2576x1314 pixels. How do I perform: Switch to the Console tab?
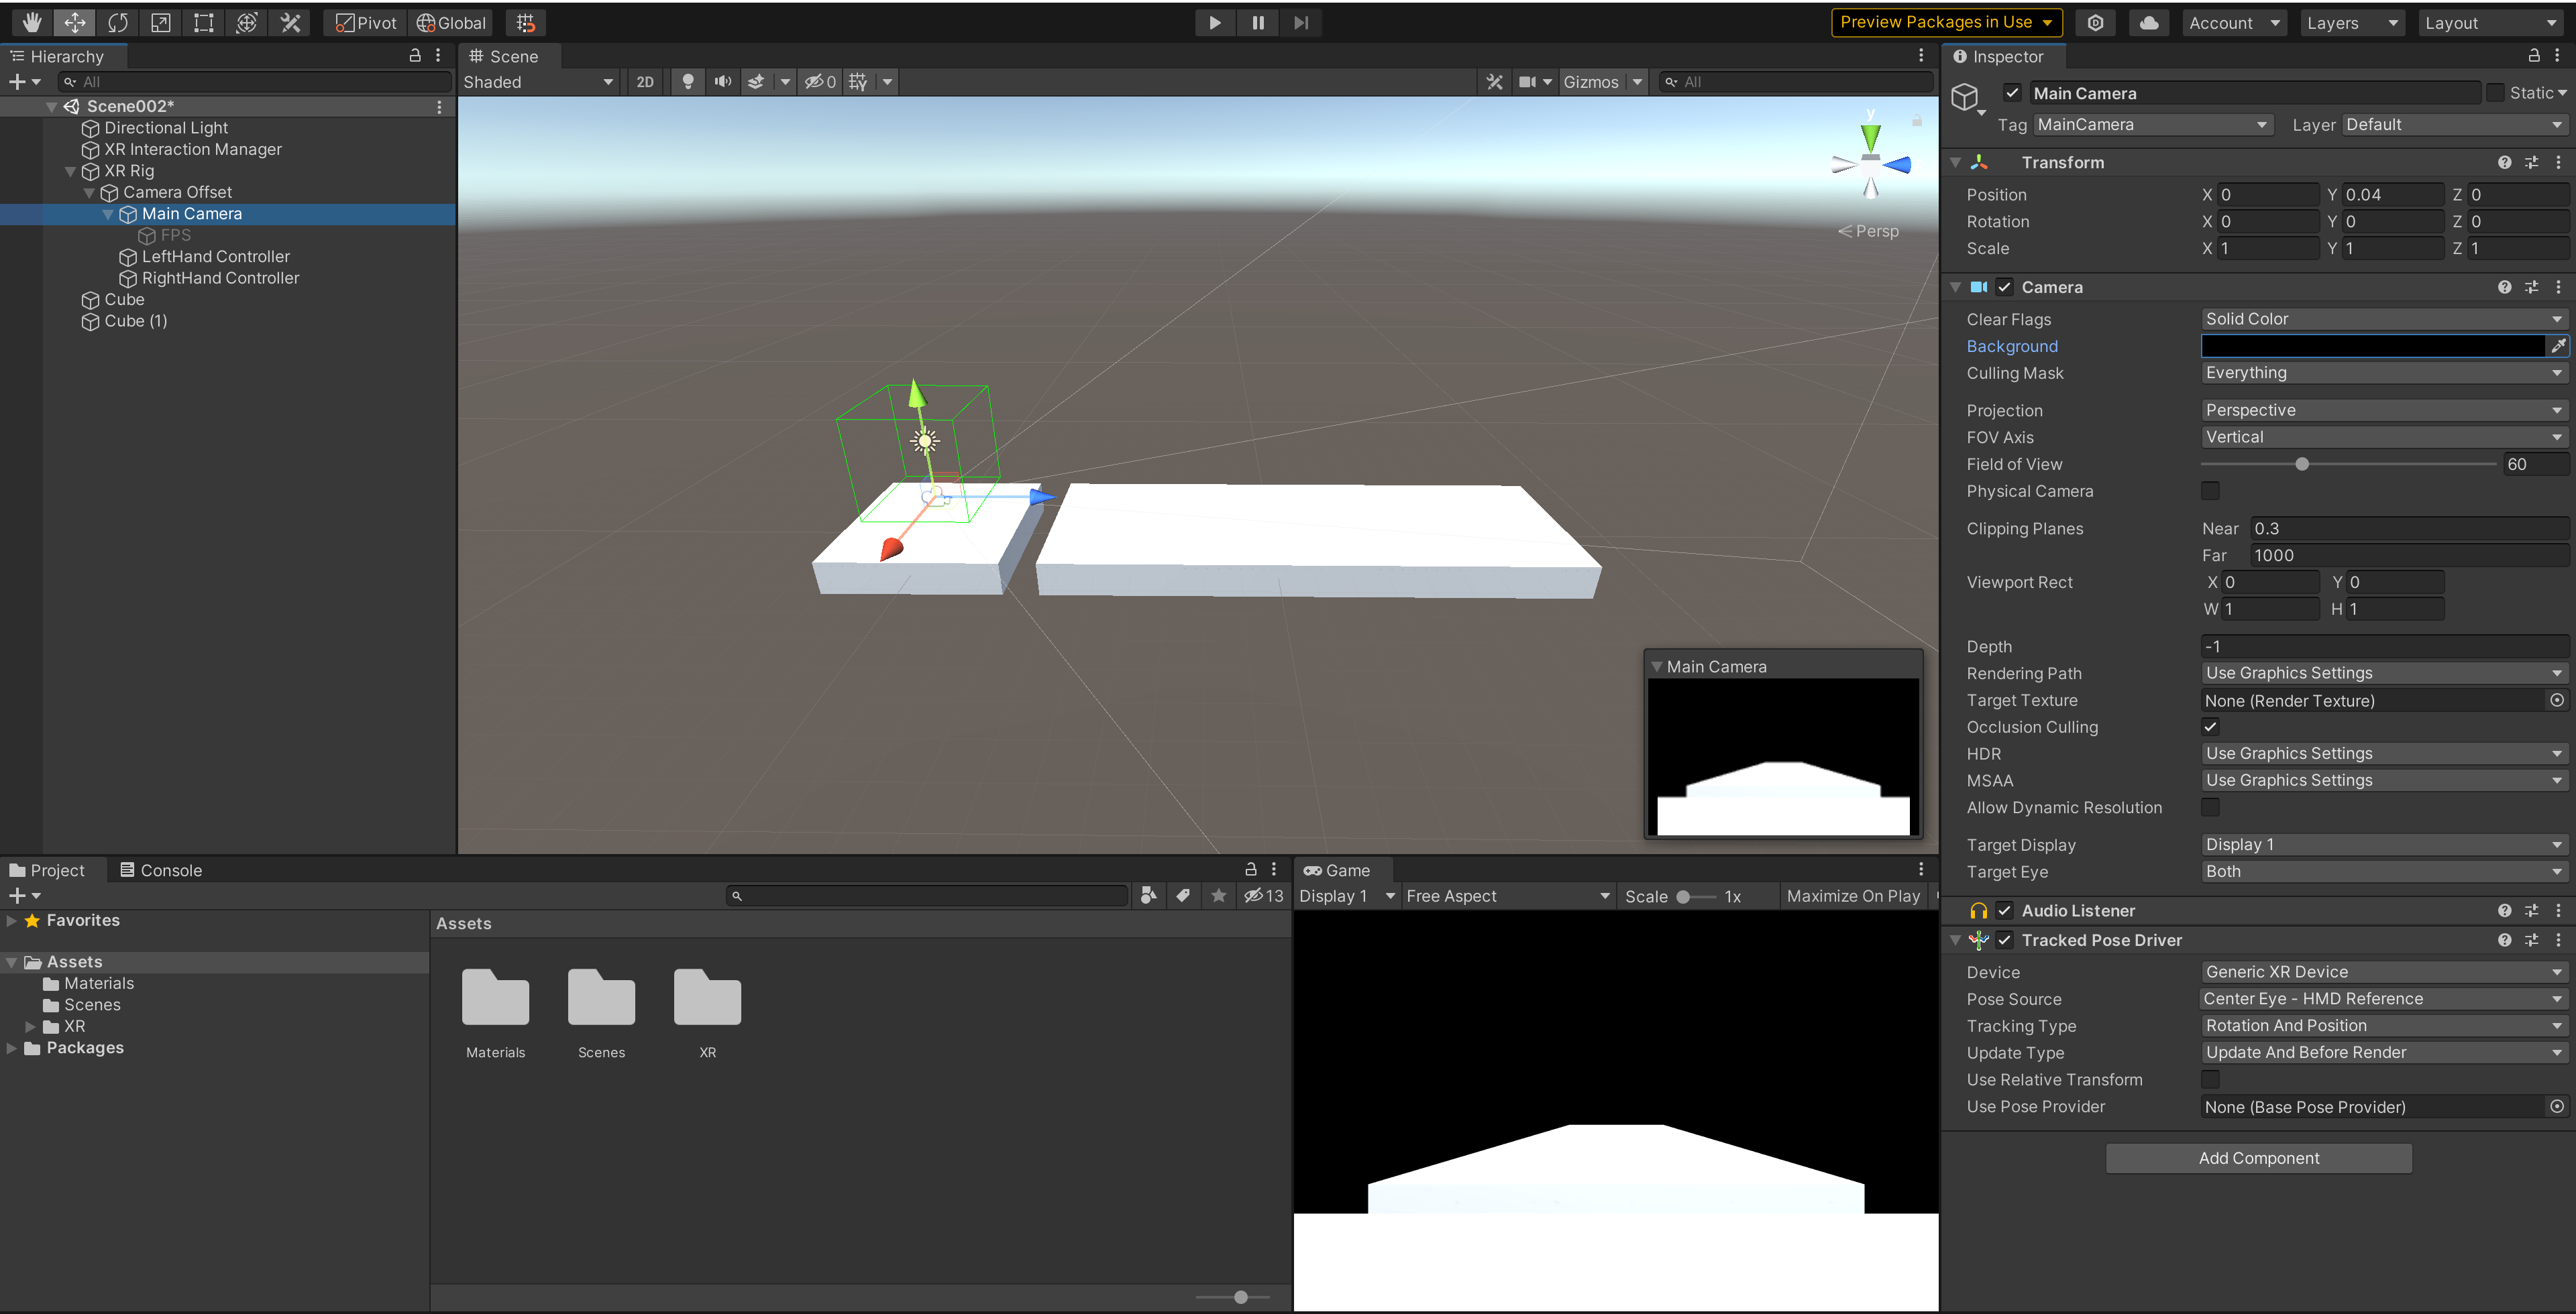coord(161,870)
